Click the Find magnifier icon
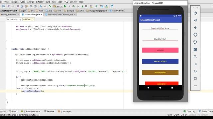 [x=31, y=6]
